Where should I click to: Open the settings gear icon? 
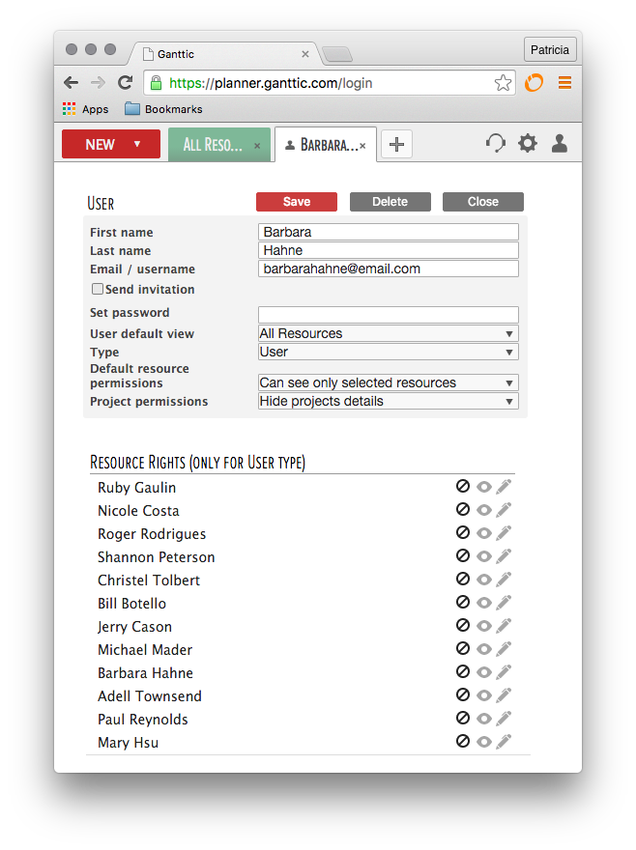pos(528,144)
